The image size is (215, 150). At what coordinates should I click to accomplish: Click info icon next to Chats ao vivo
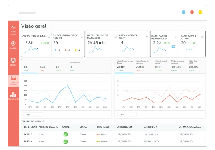[x=44, y=122]
